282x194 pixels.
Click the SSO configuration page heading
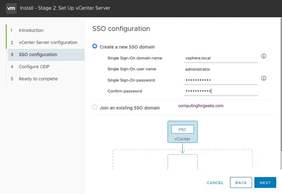(x=121, y=29)
